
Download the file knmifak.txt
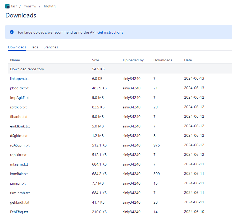click(x=19, y=174)
